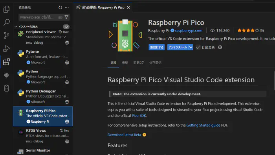This screenshot has width=275, height=155.
Task: Open the extensions filter funnel
Action: [x=66, y=17]
